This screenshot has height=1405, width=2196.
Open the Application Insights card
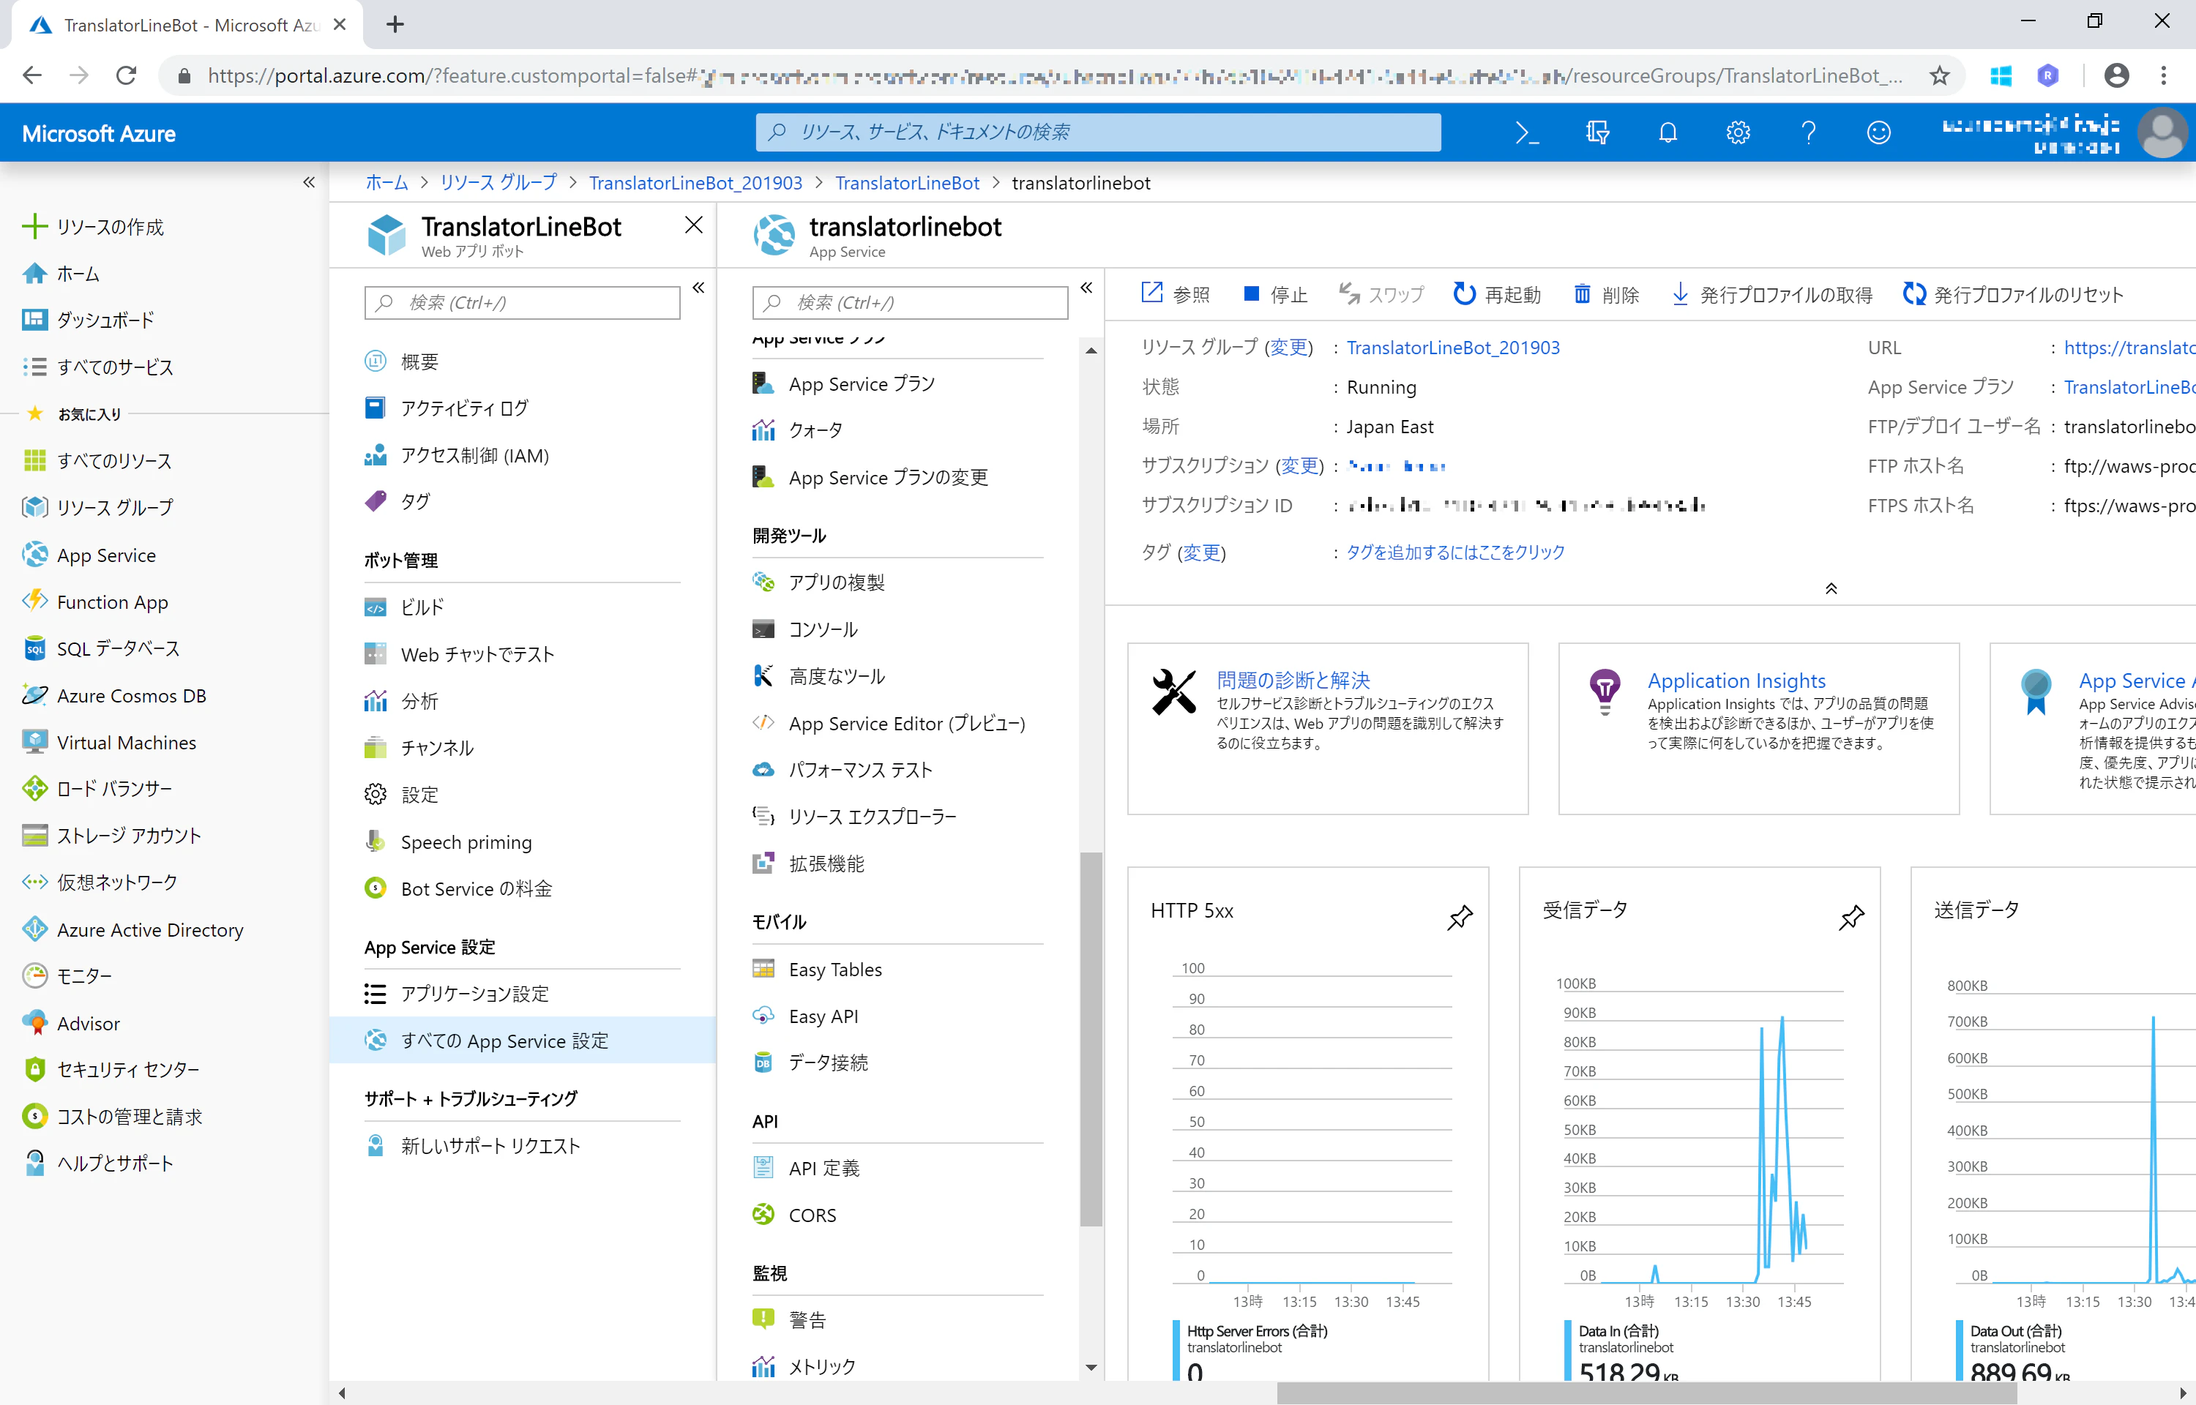(1758, 728)
